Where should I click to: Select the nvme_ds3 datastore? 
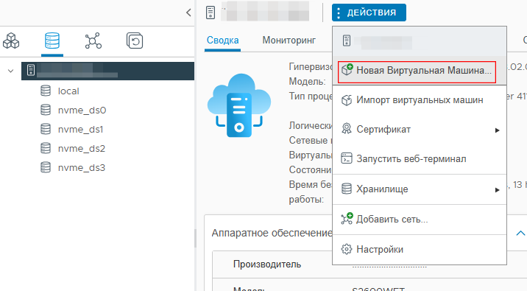coord(82,168)
